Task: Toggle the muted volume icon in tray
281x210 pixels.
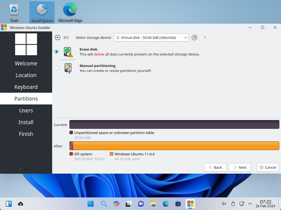Action: pos(224,204)
